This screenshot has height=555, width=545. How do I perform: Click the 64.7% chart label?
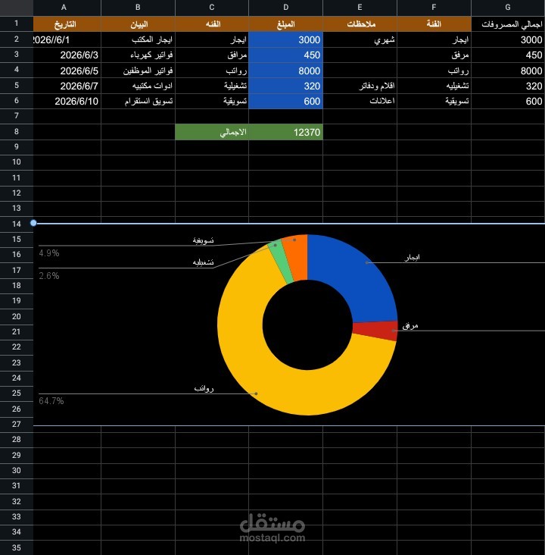[51, 401]
